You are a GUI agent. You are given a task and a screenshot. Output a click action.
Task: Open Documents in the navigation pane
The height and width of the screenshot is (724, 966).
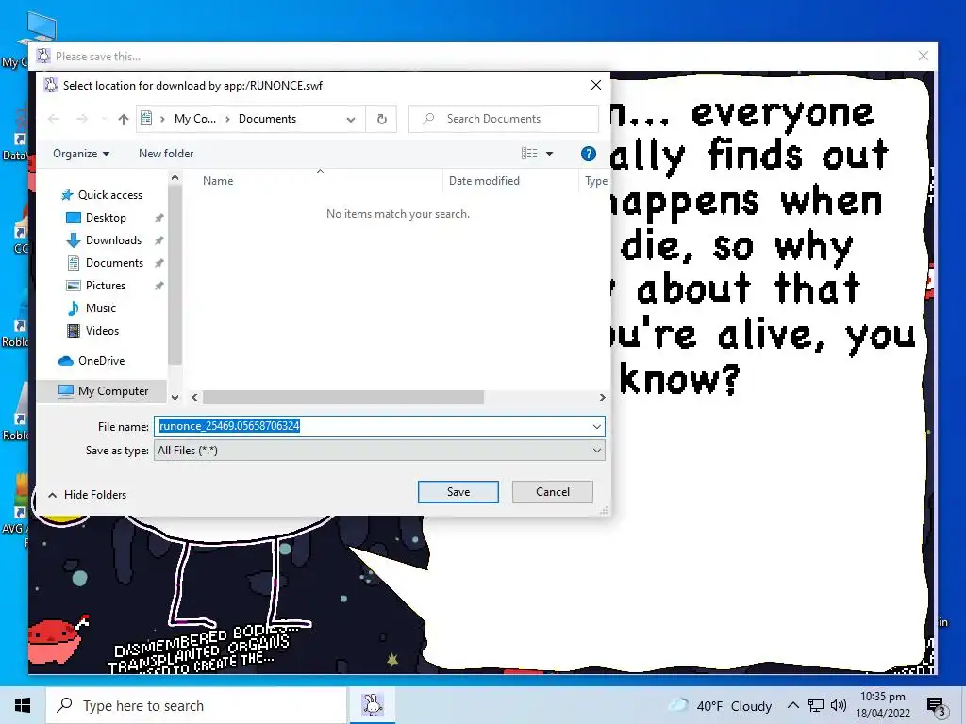[x=114, y=263]
